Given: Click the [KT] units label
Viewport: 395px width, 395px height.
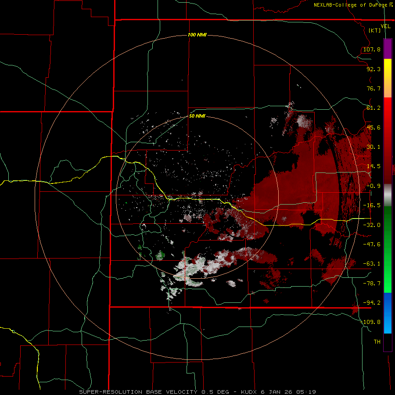Looking at the screenshot, I should [x=375, y=30].
